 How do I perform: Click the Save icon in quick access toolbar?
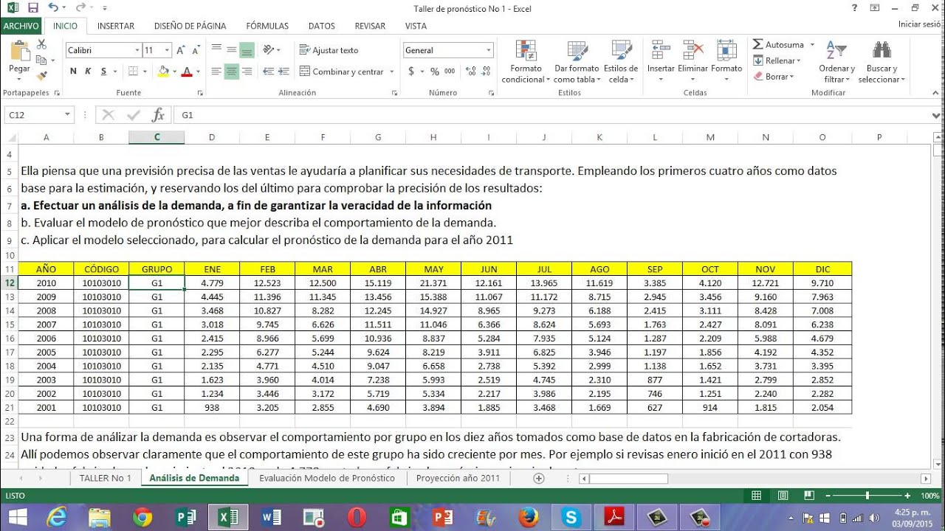[32, 8]
